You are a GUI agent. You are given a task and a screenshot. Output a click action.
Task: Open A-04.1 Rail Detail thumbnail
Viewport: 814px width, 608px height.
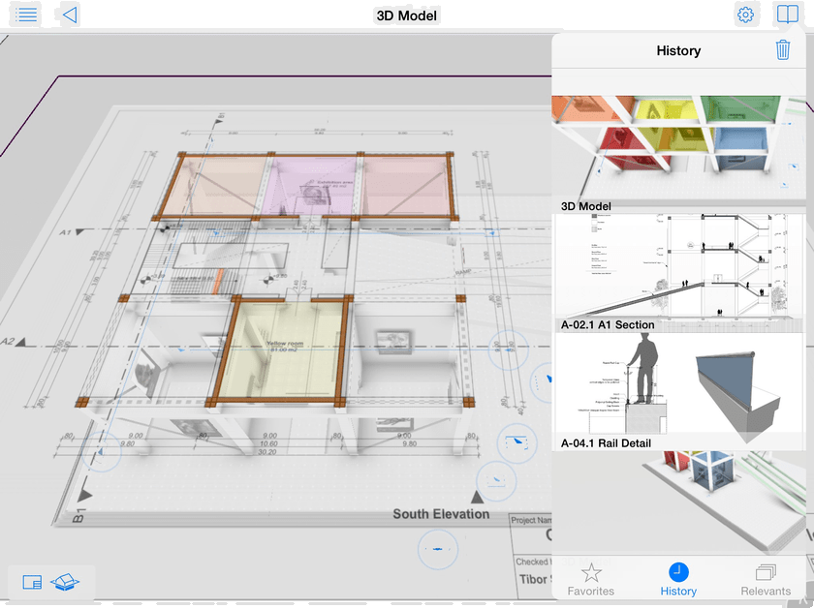coord(678,385)
